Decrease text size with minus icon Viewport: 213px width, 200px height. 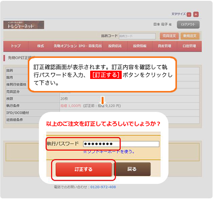coord(189,14)
